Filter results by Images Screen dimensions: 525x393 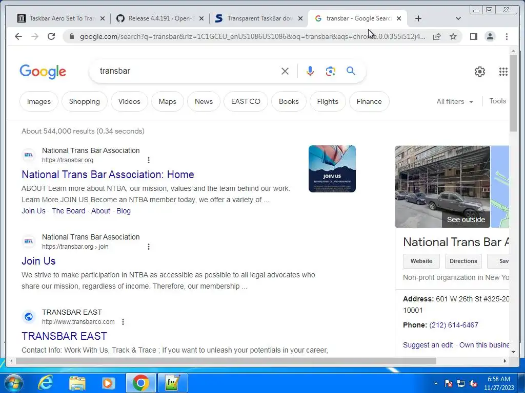(39, 102)
